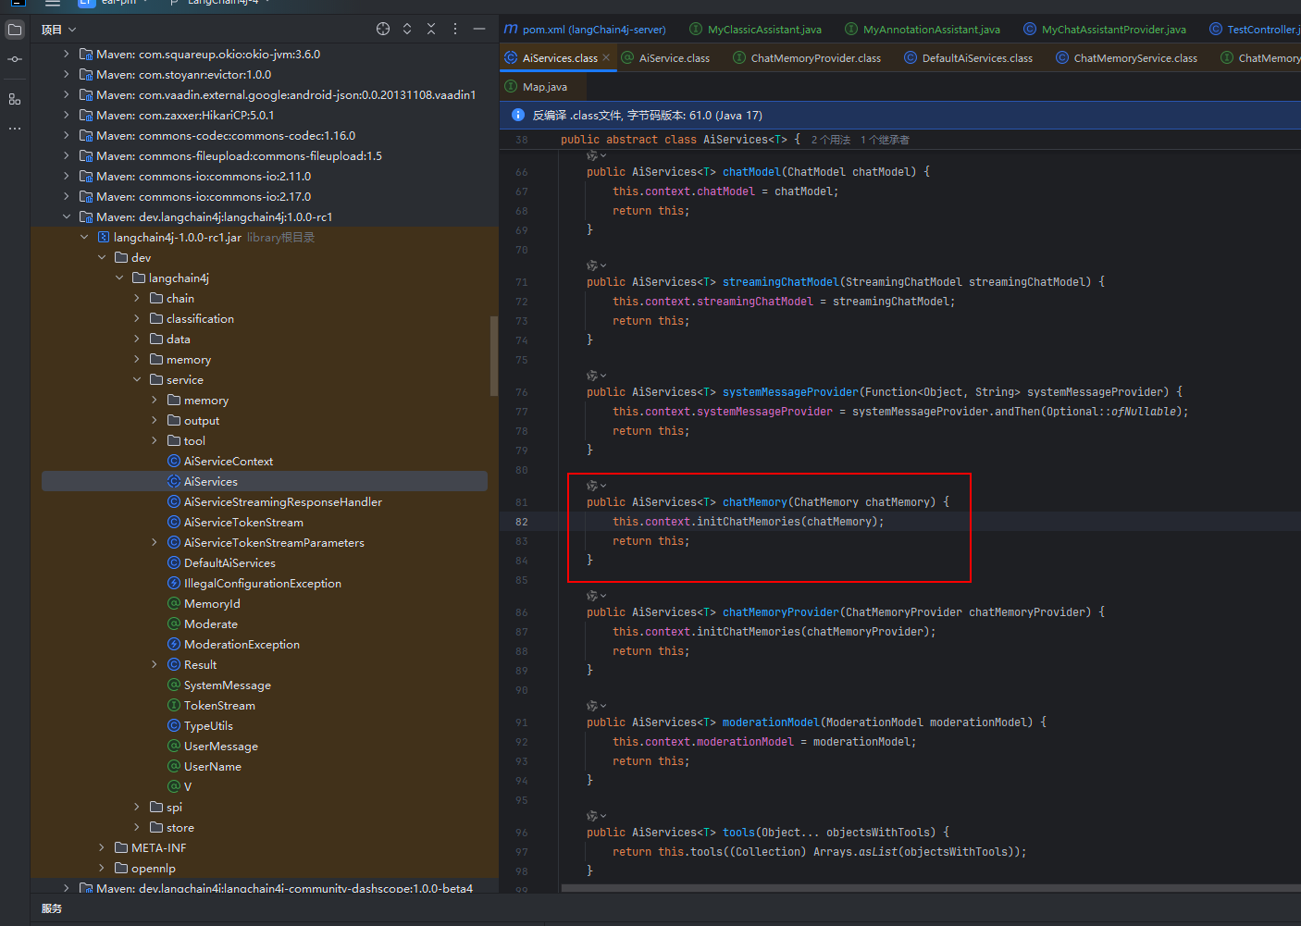Expand the chain folder
This screenshot has width=1301, height=926.
tap(136, 299)
